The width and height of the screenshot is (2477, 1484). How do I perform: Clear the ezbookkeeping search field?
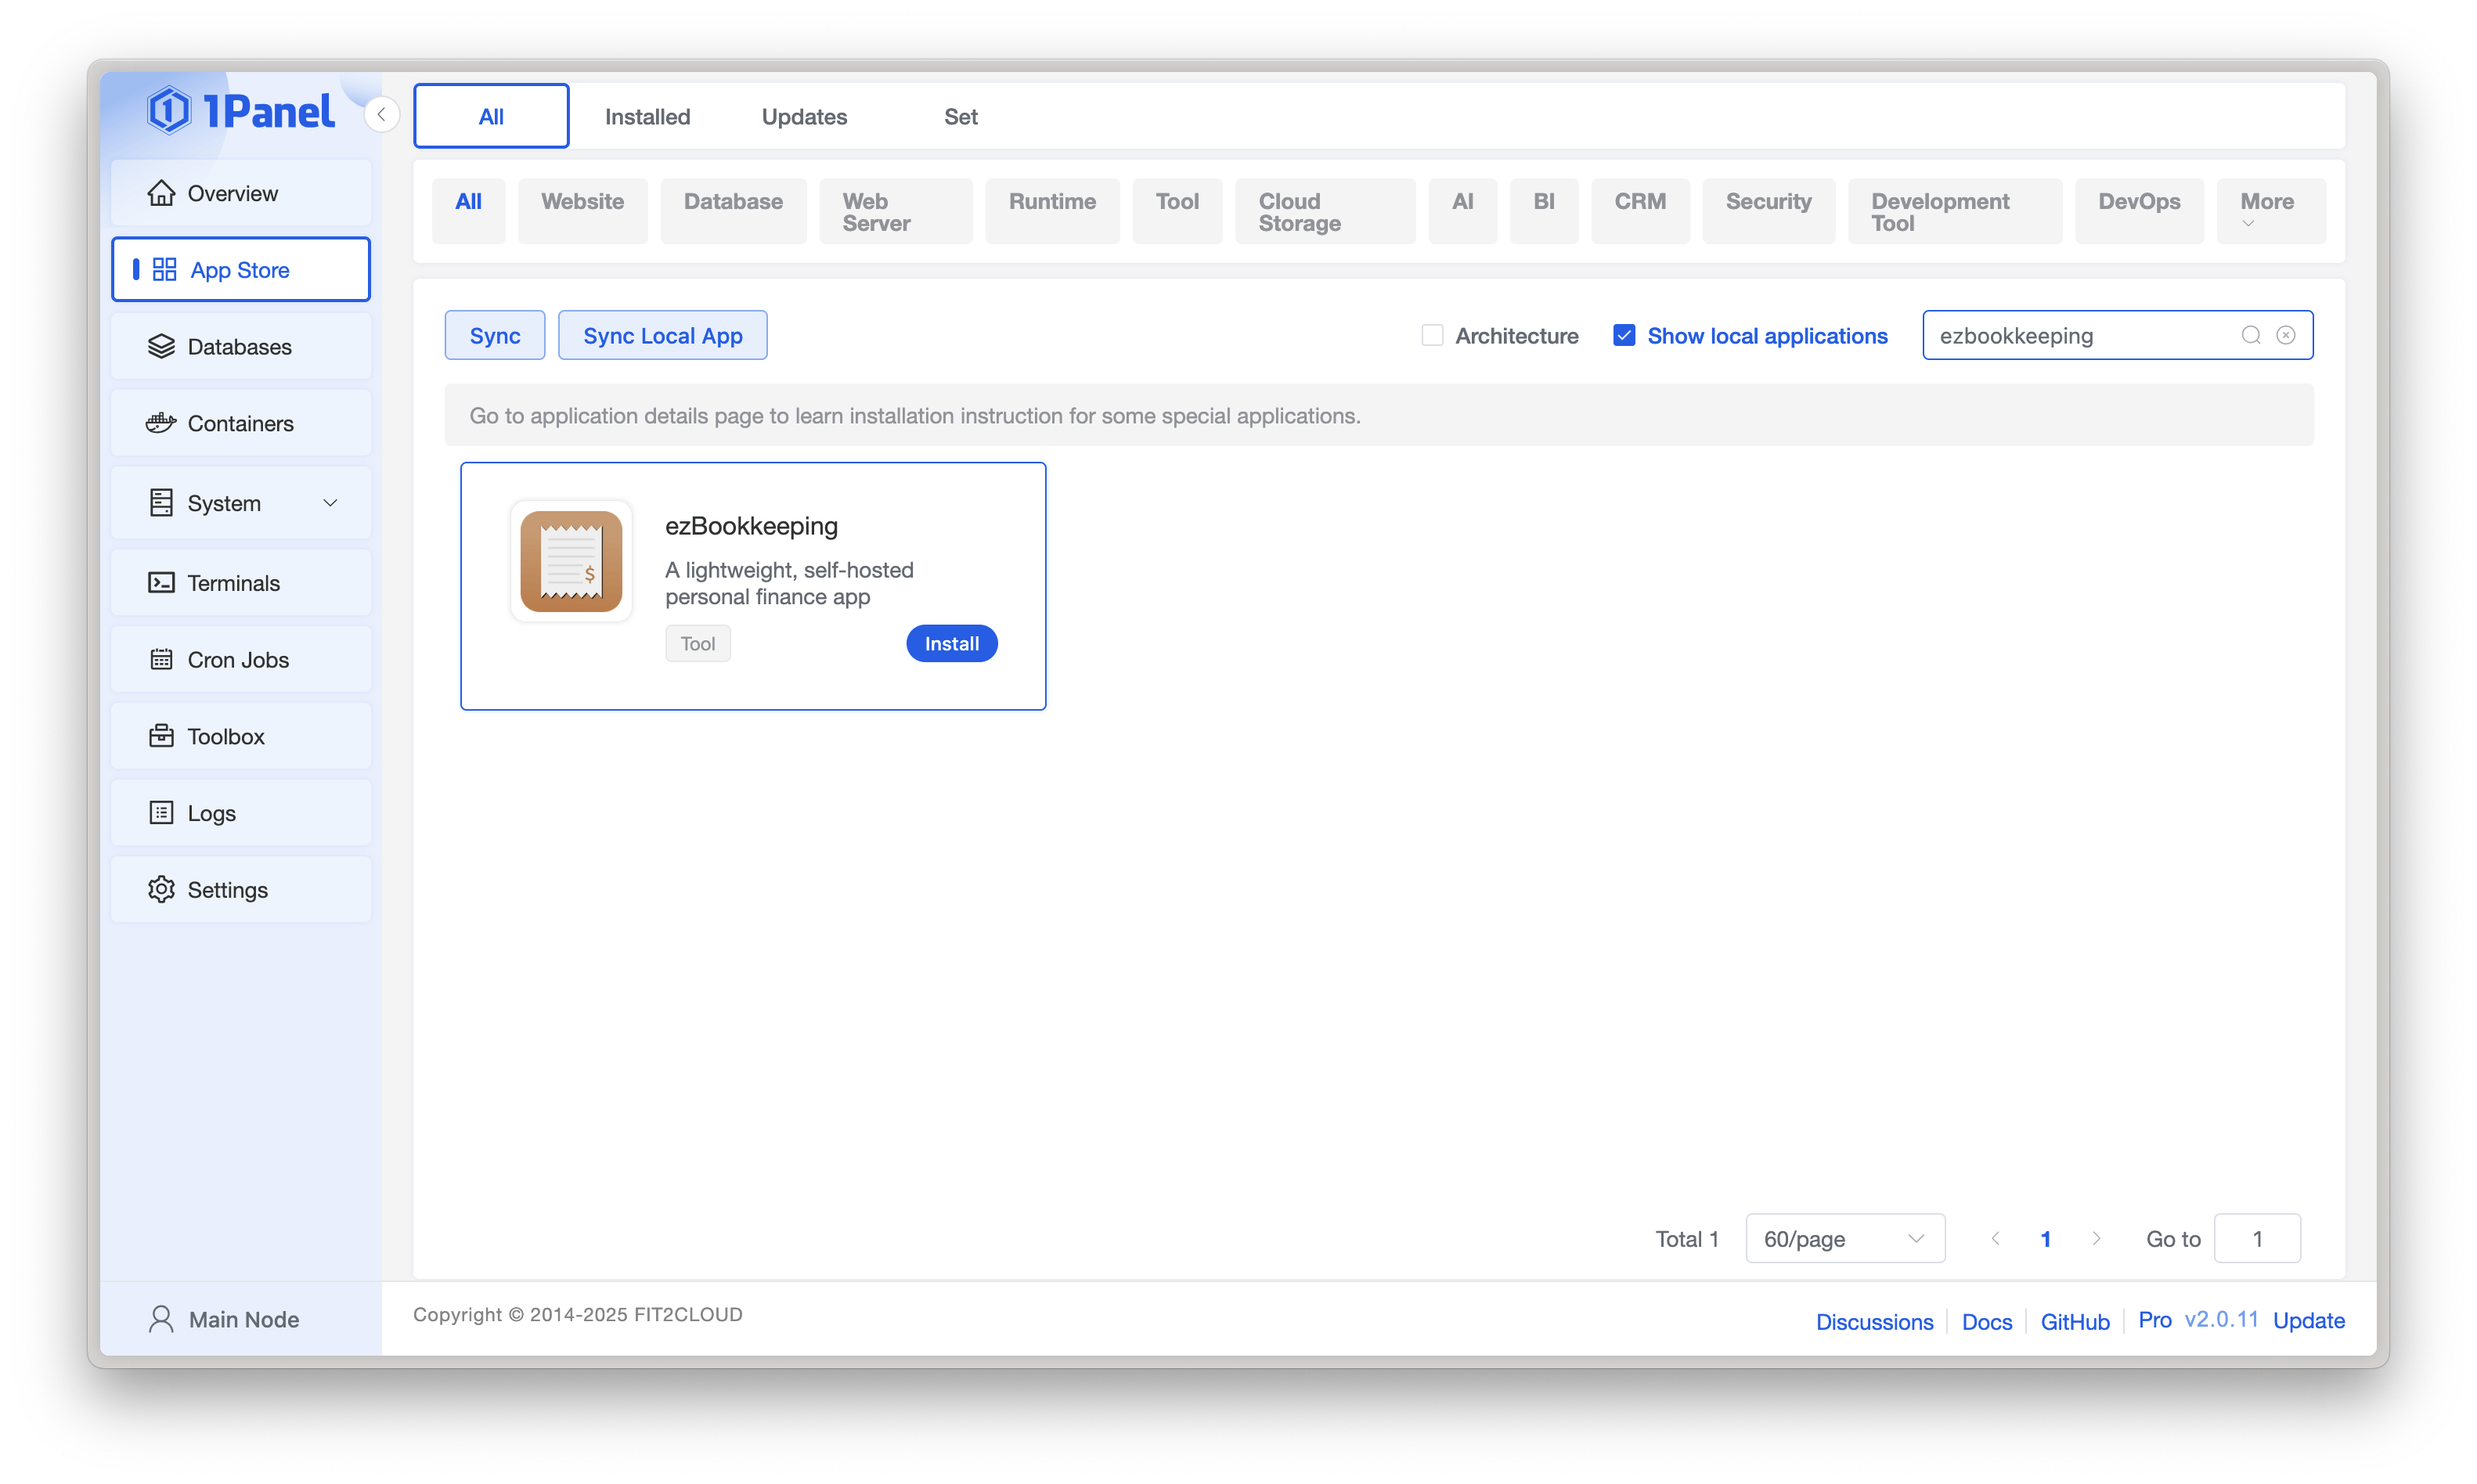pyautogui.click(x=2287, y=335)
